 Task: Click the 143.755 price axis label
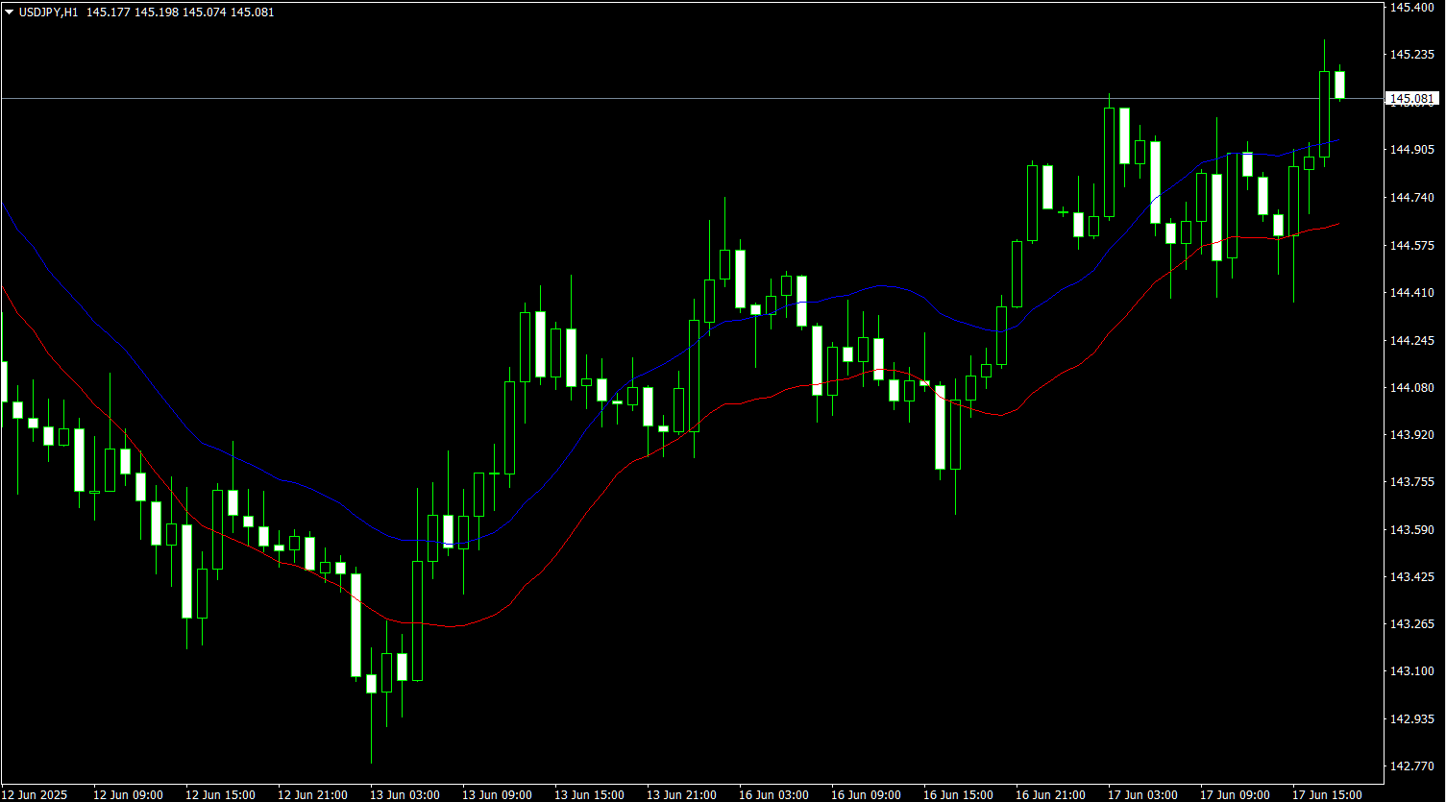click(1412, 482)
